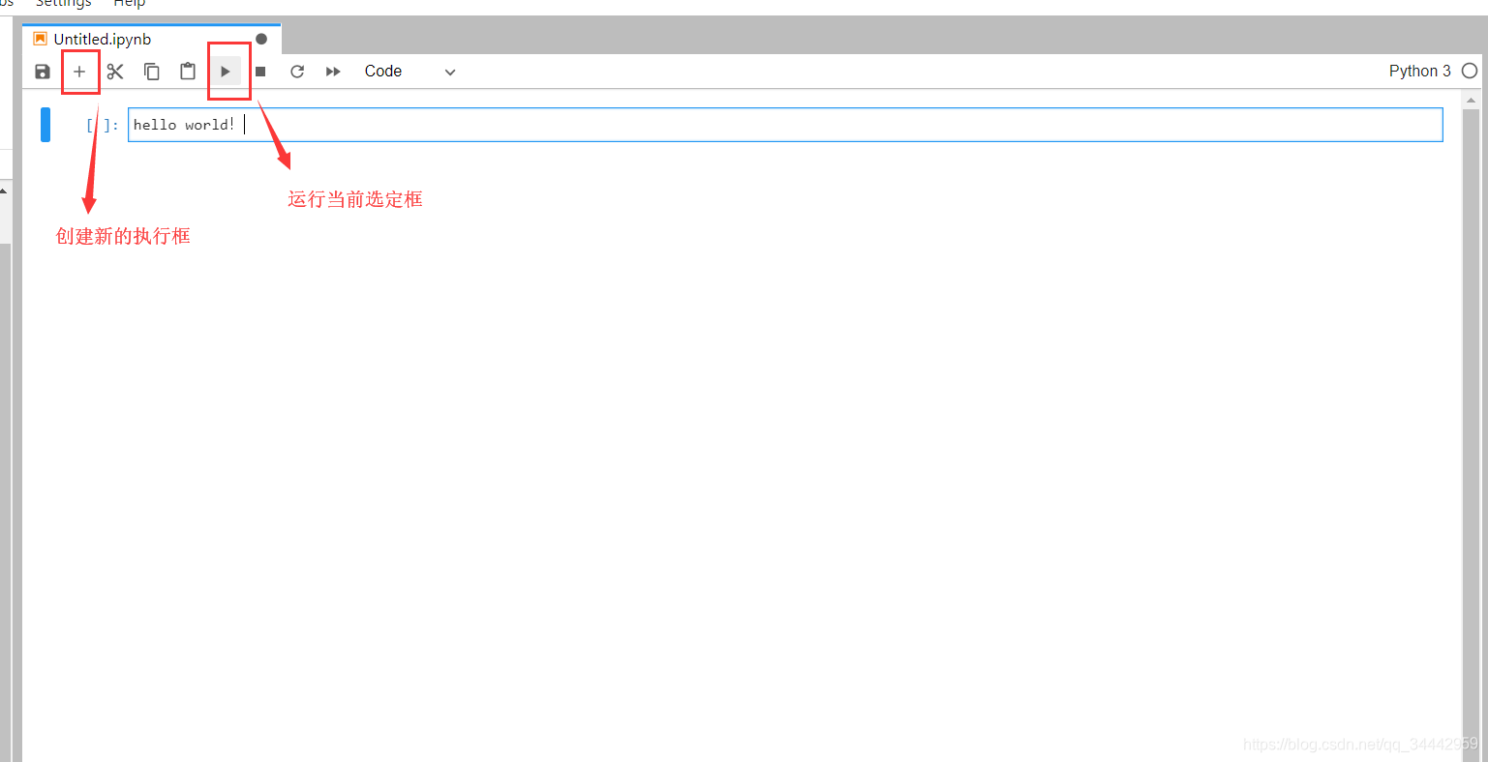Image resolution: width=1488 pixels, height=762 pixels.
Task: Click the notebook vertical scrollbar up arrow
Action: (x=1472, y=100)
